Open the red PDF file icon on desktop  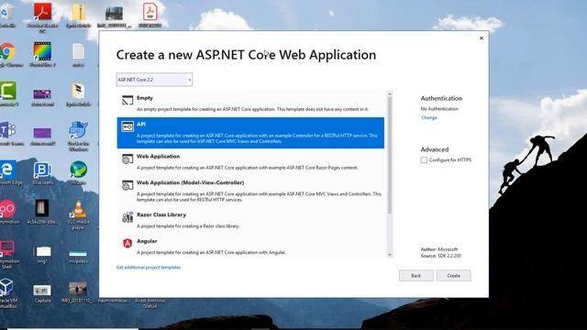click(150, 11)
